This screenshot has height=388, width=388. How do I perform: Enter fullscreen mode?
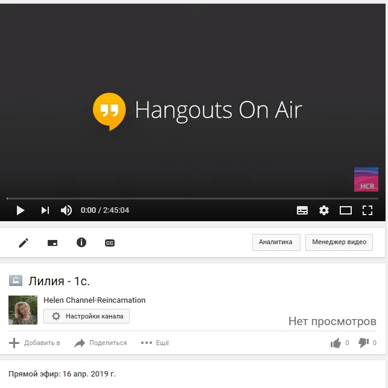tap(367, 210)
